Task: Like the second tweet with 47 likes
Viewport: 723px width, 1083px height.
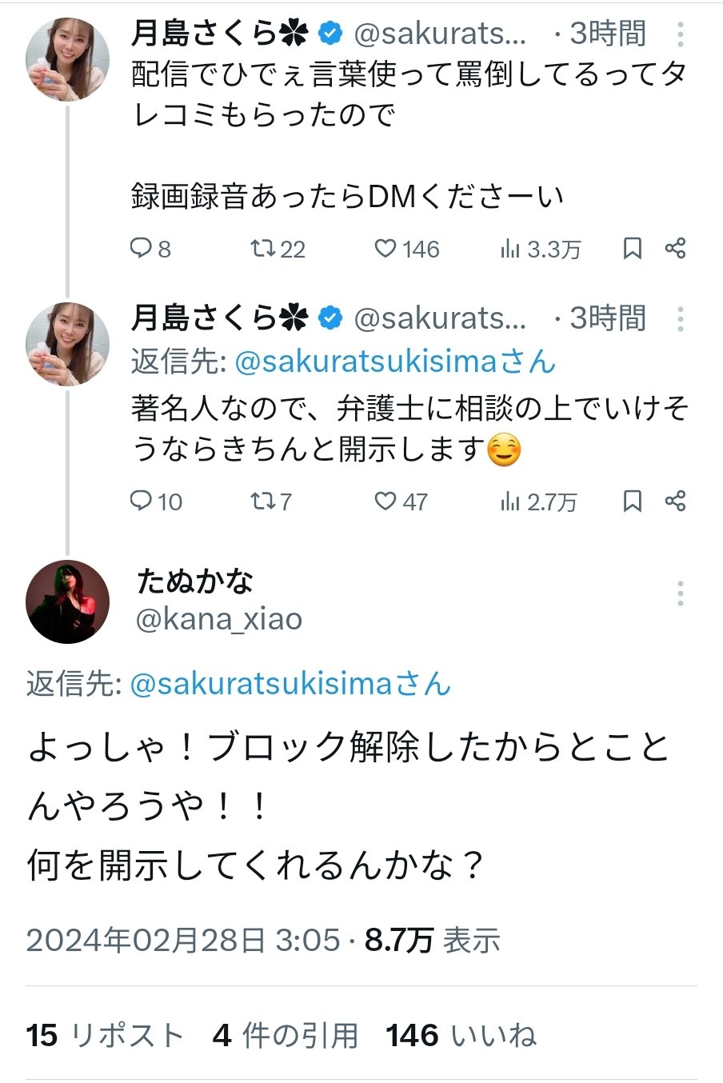Action: [x=385, y=501]
